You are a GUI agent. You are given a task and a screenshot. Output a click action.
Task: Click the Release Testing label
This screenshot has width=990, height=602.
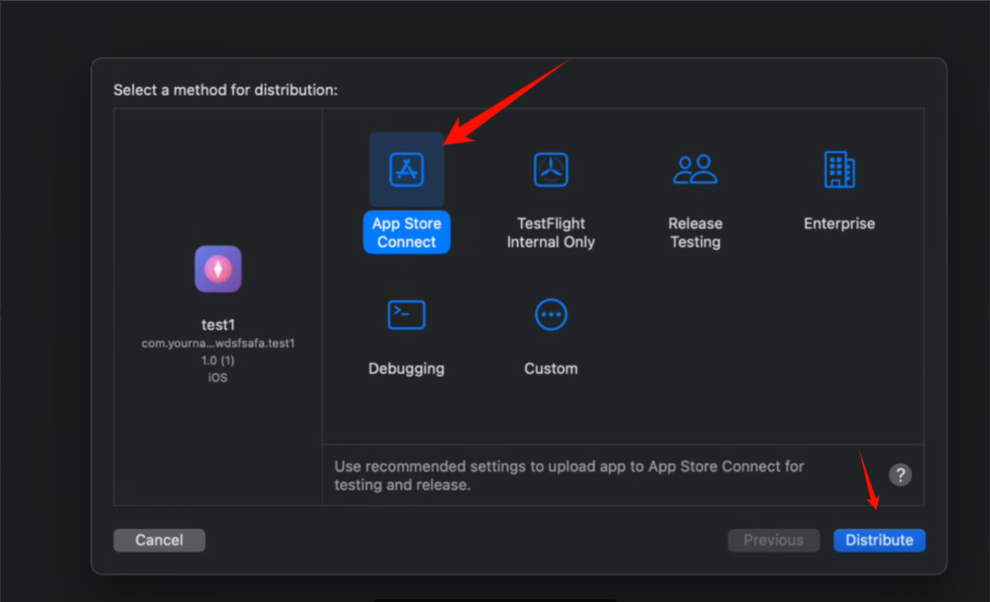695,232
